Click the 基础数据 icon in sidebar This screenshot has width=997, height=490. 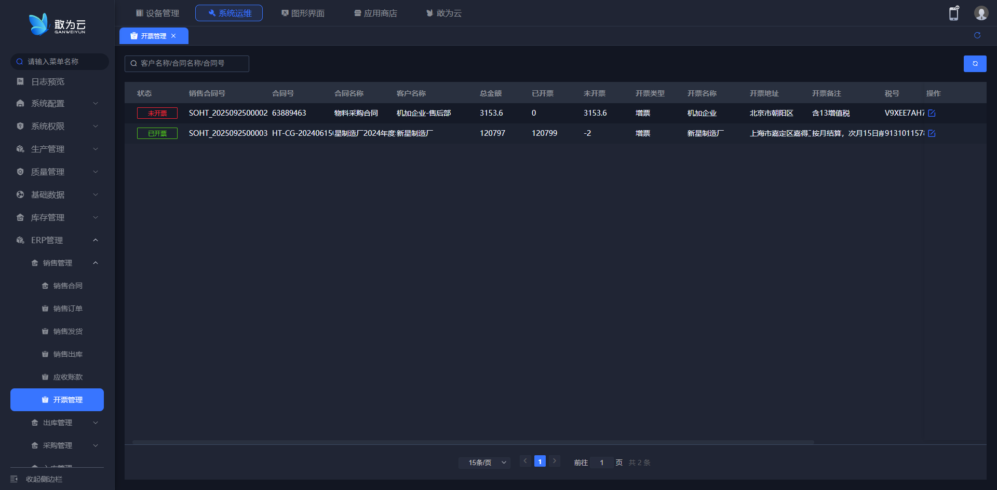(x=20, y=194)
